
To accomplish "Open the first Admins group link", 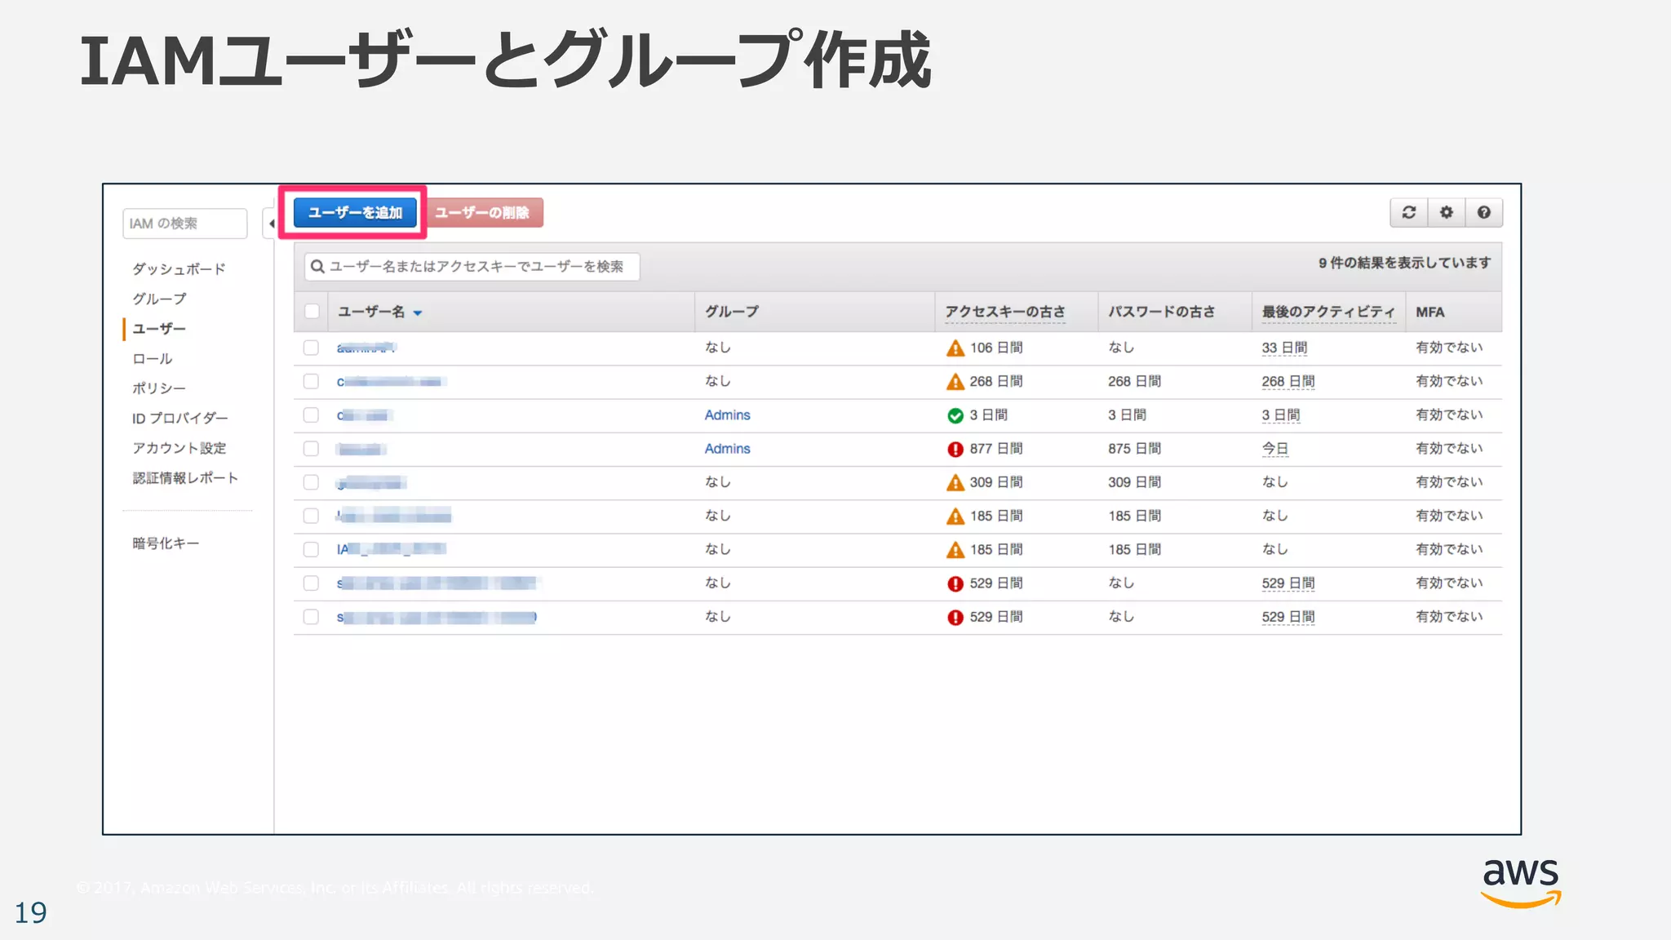I will pyautogui.click(x=727, y=415).
